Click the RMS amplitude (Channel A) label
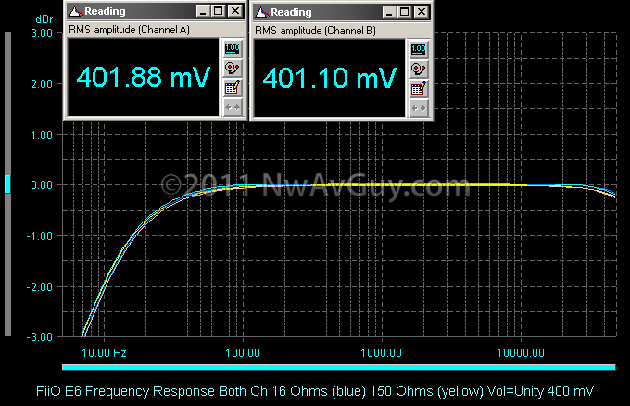The width and height of the screenshot is (630, 406). coord(129,30)
